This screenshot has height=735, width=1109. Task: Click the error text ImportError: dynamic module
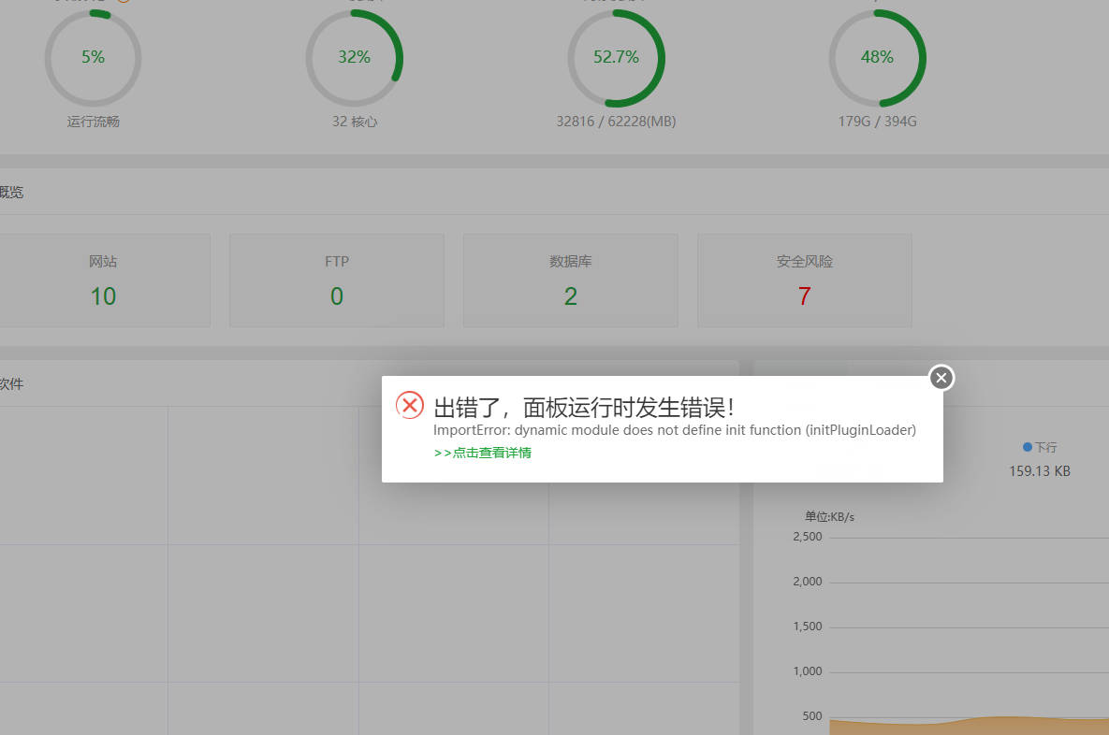click(x=674, y=430)
